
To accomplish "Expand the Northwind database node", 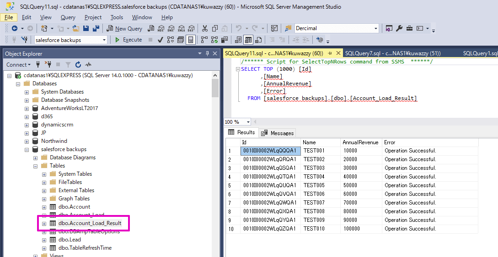I will coord(27,141).
